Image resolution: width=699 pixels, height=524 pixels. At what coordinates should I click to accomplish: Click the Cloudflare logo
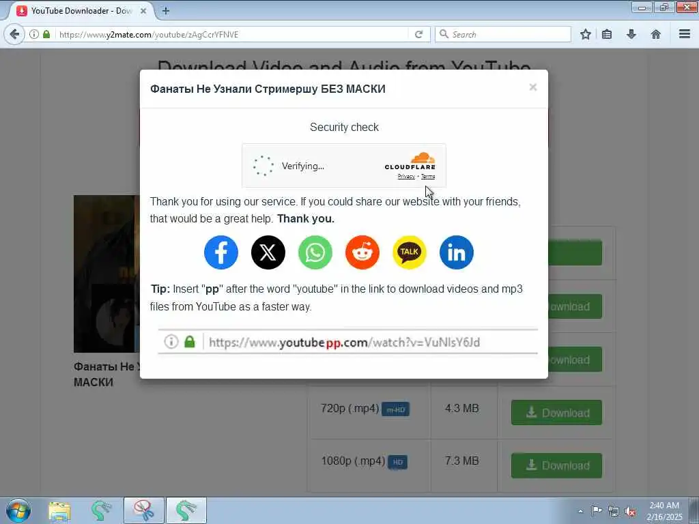[x=410, y=161]
